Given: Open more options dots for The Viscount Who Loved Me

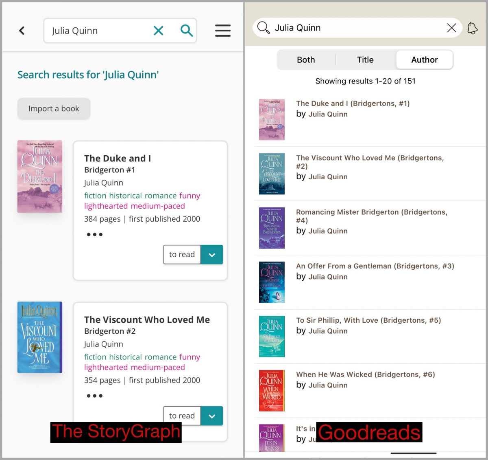Looking at the screenshot, I should [x=94, y=396].
